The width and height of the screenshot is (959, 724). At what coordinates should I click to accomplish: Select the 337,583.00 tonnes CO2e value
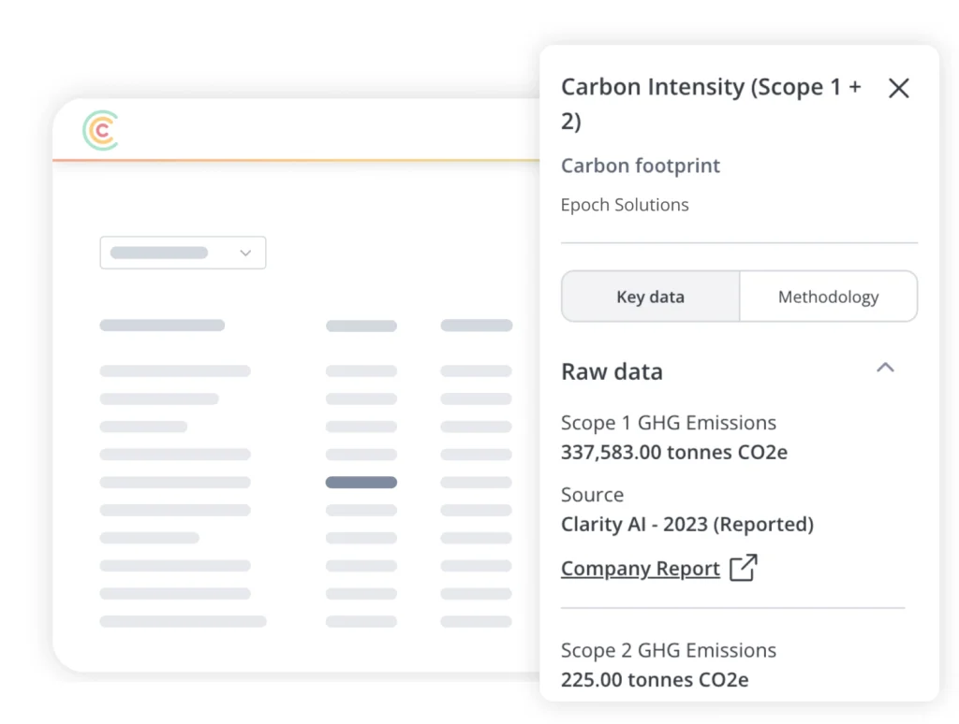click(x=673, y=453)
